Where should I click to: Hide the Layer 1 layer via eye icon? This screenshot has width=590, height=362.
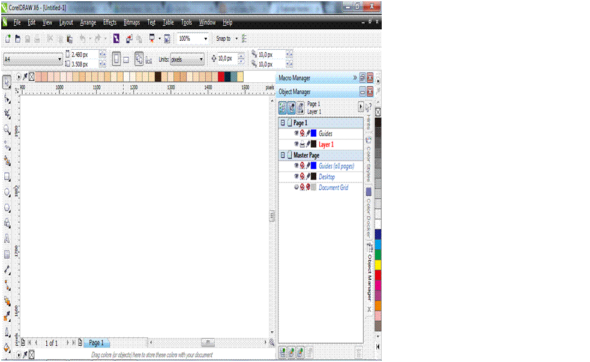point(296,144)
